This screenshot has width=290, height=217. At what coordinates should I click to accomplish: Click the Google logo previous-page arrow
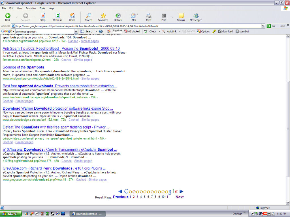(120, 191)
